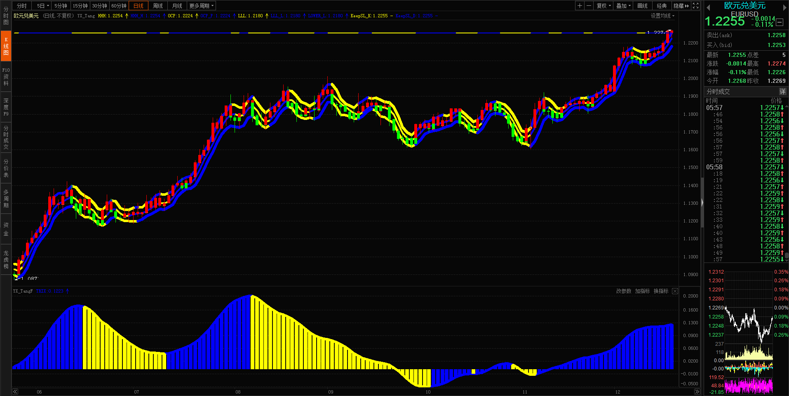
Task: Expand 更多周期 period dropdown
Action: point(201,6)
